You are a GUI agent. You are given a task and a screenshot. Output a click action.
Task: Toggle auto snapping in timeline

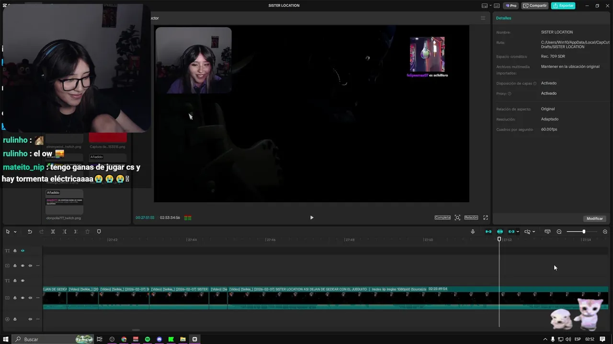click(x=500, y=232)
